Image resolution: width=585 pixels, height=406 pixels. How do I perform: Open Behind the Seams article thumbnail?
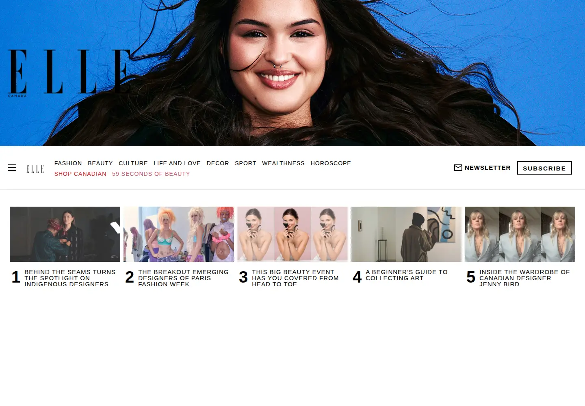65,234
